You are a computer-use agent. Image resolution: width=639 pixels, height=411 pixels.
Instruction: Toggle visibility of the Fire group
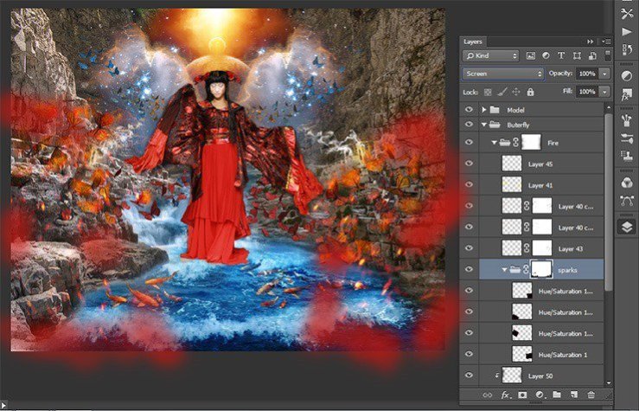click(x=469, y=142)
